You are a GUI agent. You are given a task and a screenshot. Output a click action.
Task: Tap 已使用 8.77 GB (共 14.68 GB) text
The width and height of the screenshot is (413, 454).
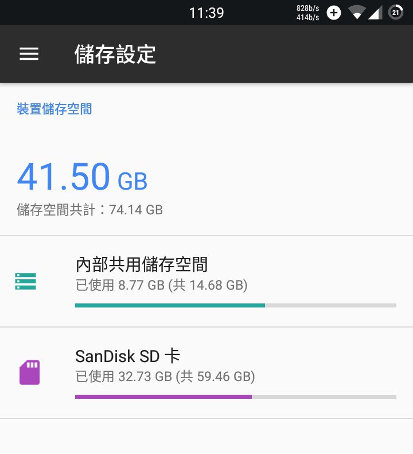point(161,285)
